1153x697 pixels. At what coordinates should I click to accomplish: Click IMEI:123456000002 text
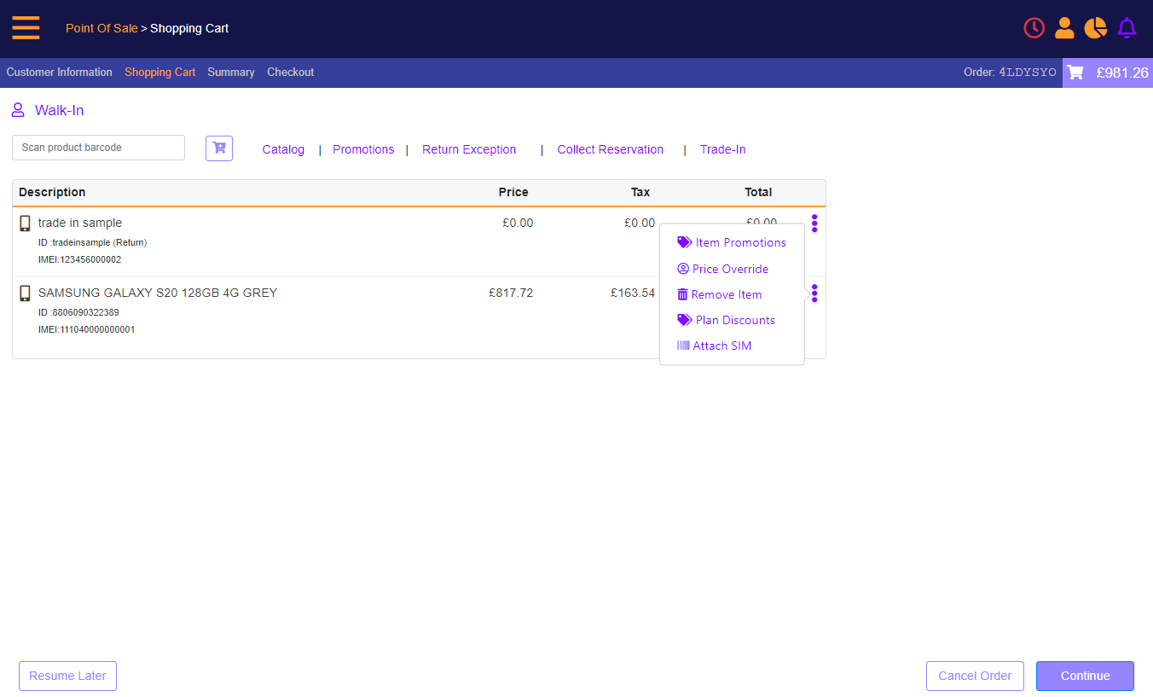click(79, 259)
